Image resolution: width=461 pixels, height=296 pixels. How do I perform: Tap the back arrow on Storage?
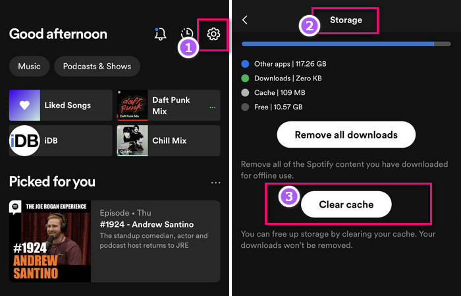(x=245, y=20)
